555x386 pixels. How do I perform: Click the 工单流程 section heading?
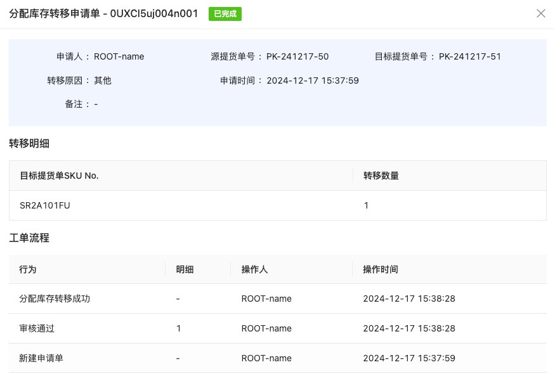click(29, 238)
